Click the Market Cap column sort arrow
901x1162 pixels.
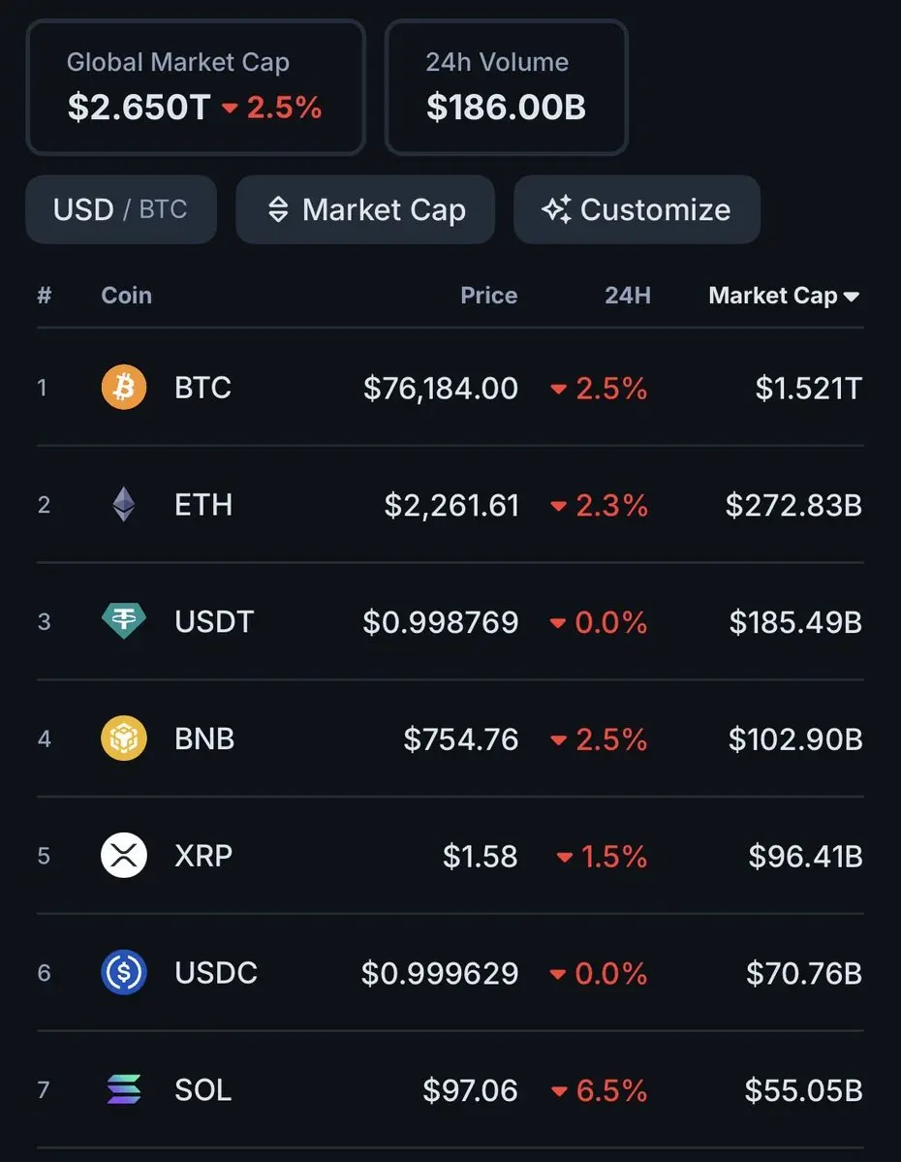pyautogui.click(x=852, y=297)
